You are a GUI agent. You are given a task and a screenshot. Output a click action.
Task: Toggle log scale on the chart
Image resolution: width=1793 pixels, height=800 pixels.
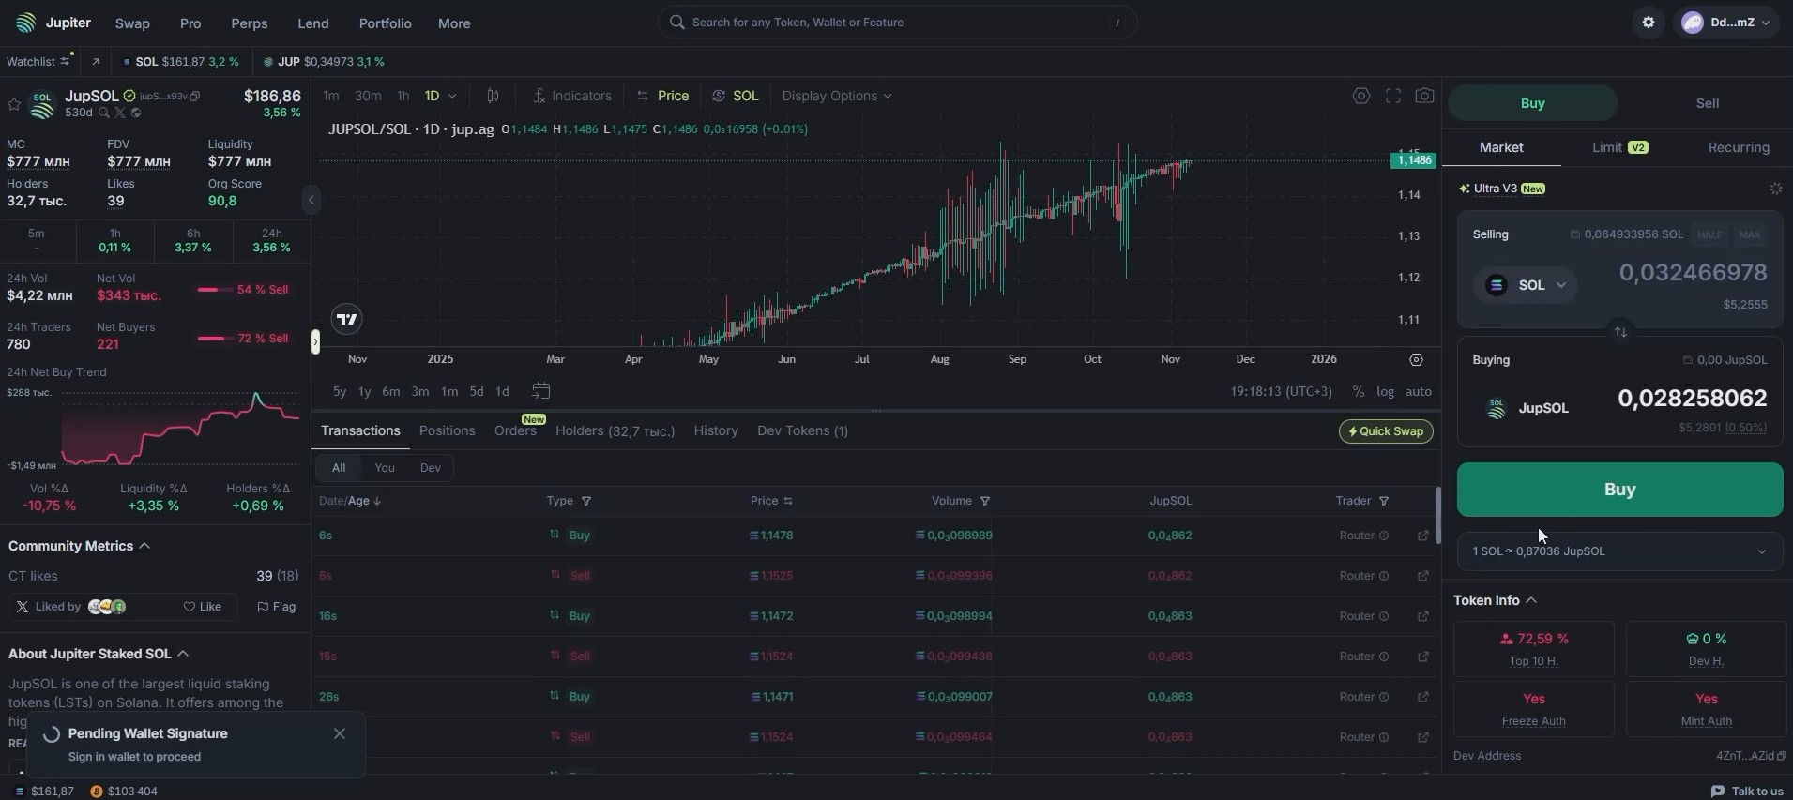coord(1385,391)
